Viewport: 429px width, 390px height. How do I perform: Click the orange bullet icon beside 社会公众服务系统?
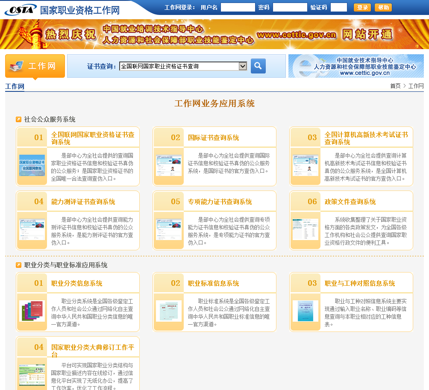pos(19,119)
